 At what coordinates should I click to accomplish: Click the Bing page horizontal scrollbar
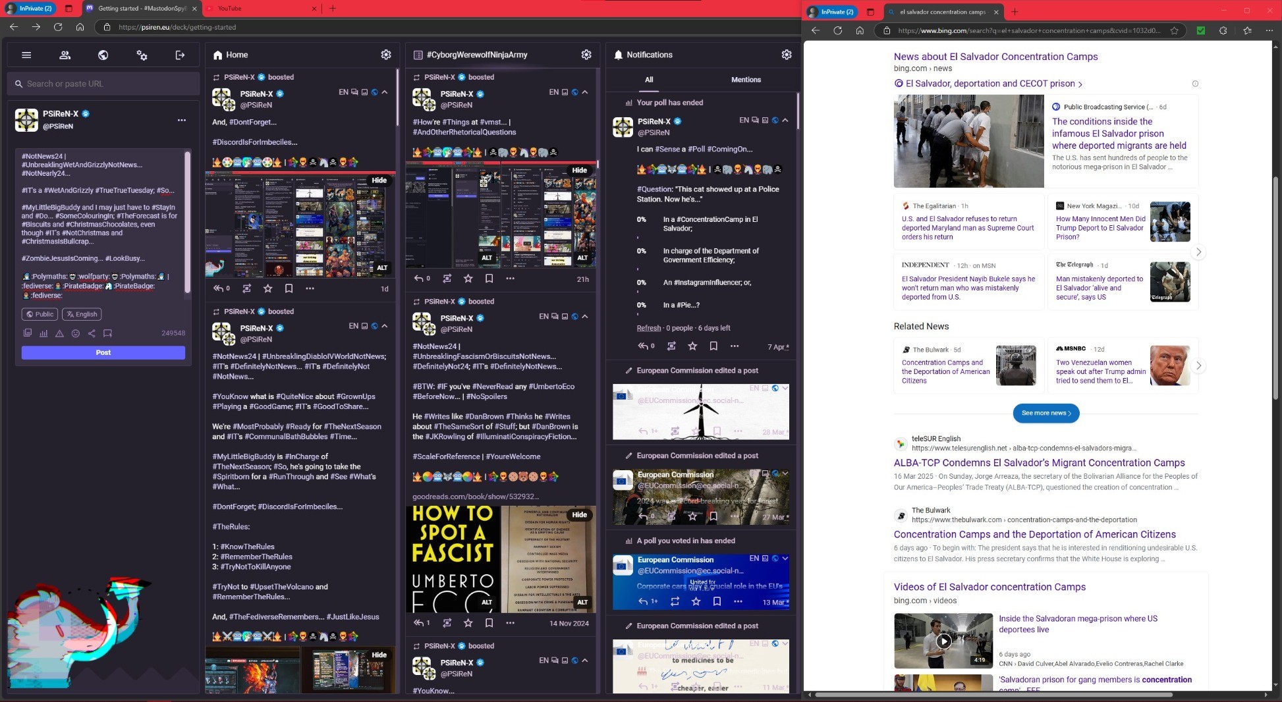[x=994, y=695]
